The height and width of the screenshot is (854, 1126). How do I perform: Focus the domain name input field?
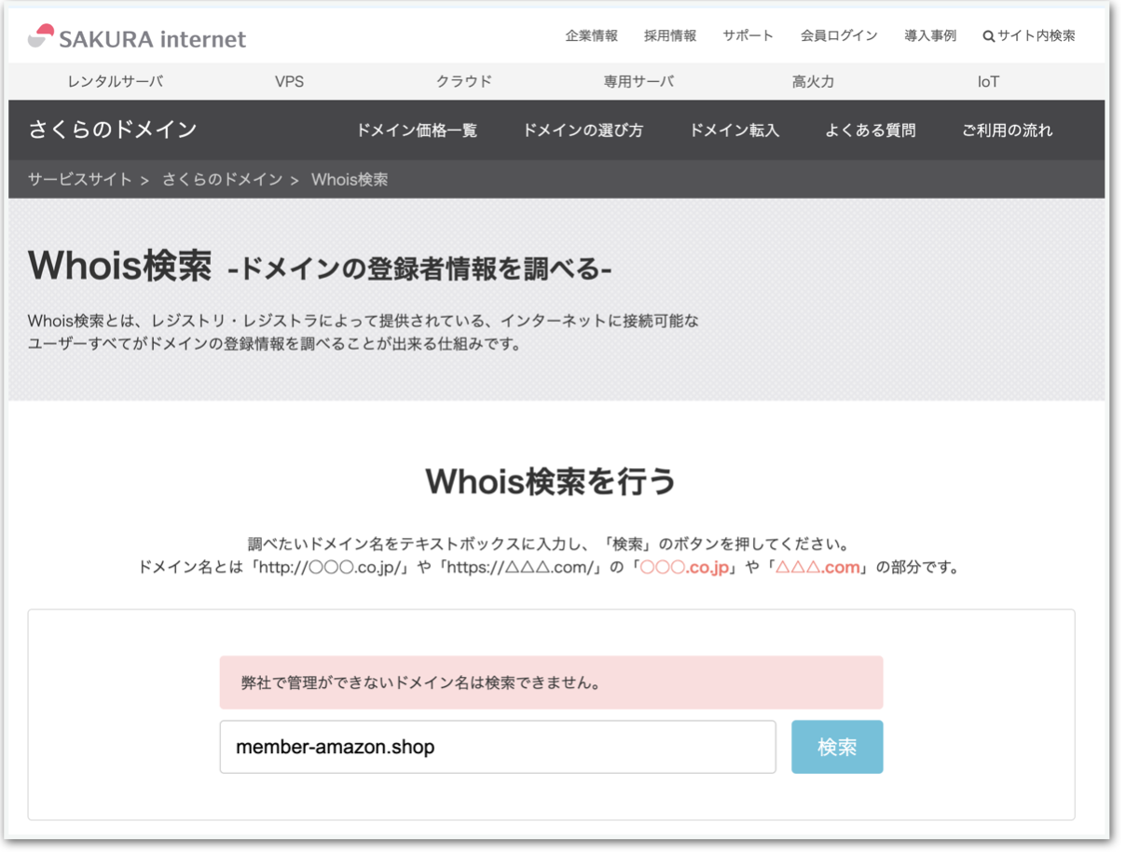[498, 747]
